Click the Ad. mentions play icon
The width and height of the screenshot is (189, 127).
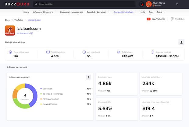pos(84,52)
